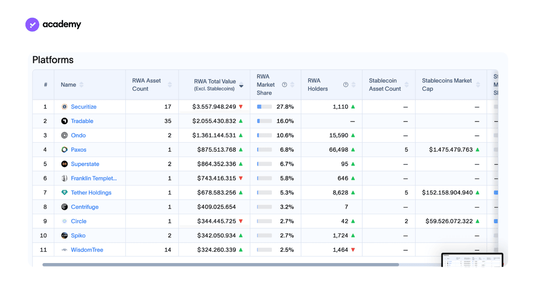
Task: Click Tradable total value $2.055.430.832
Action: pos(214,121)
